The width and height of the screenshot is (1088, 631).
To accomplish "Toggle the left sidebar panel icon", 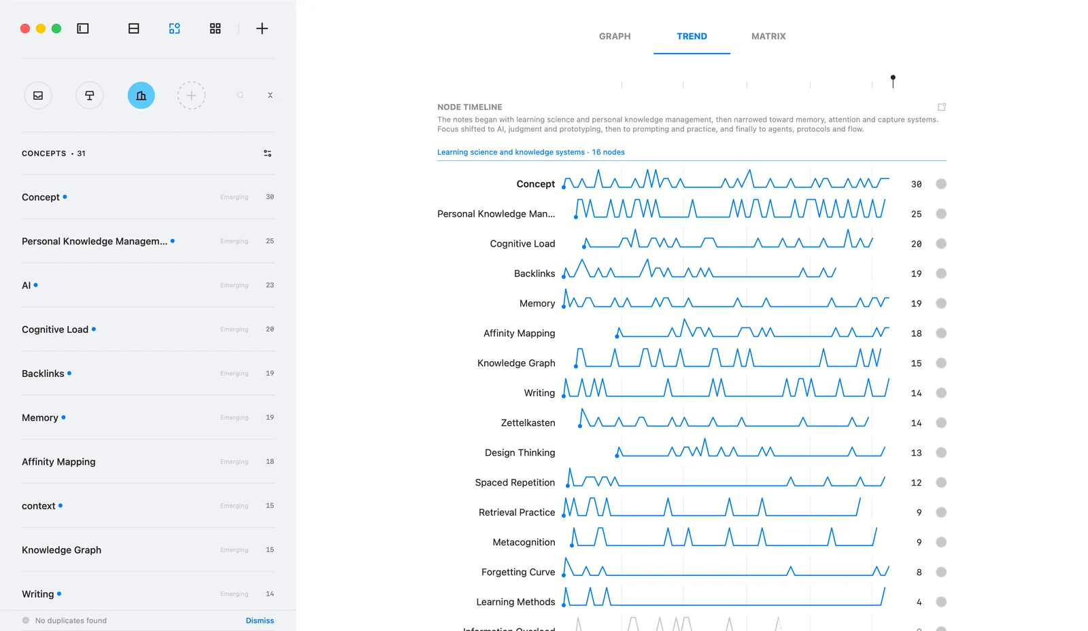I will pos(83,29).
